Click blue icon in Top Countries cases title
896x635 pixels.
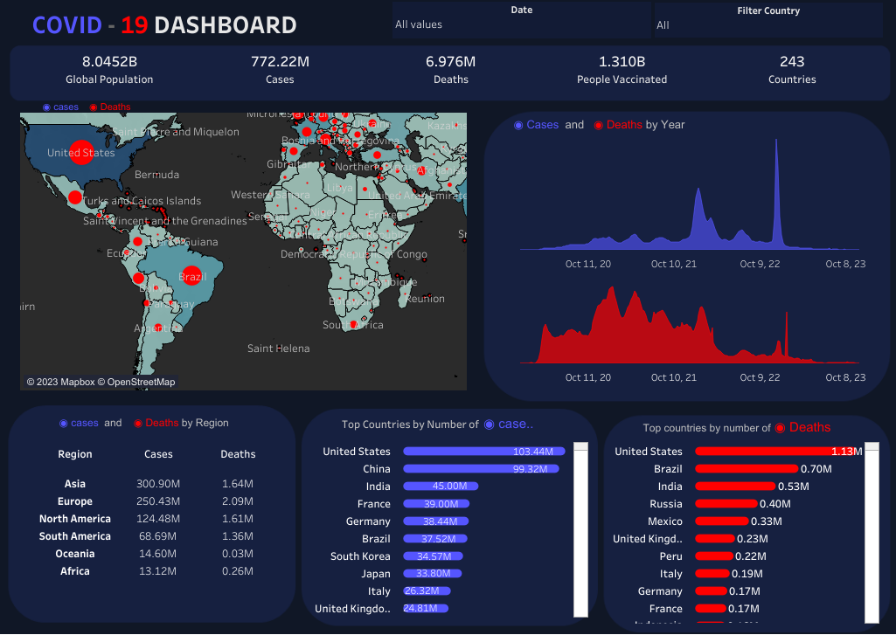click(489, 424)
